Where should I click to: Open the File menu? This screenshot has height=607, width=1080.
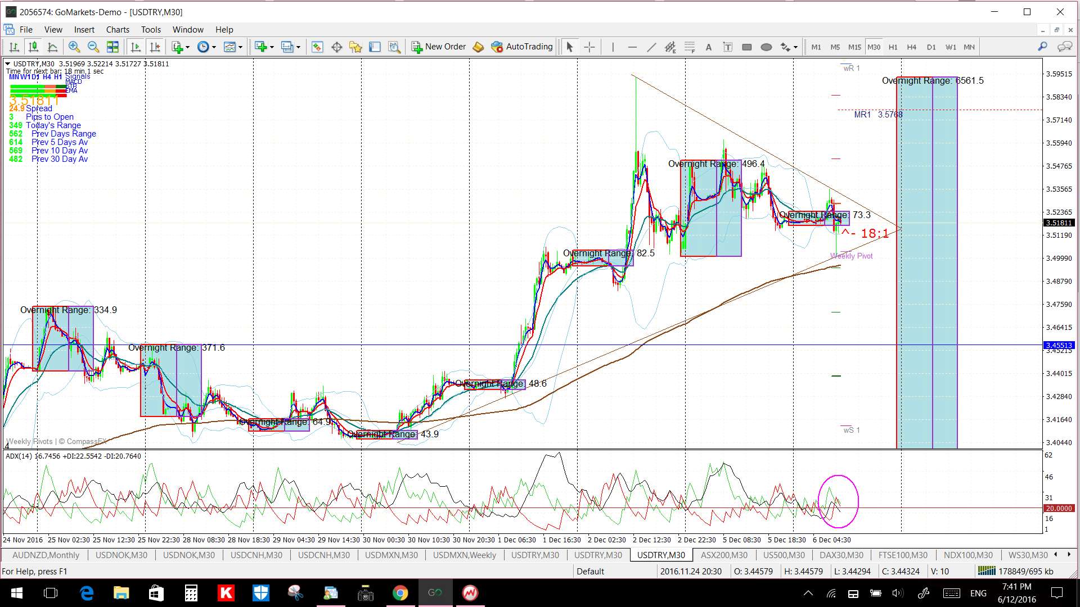(x=26, y=30)
